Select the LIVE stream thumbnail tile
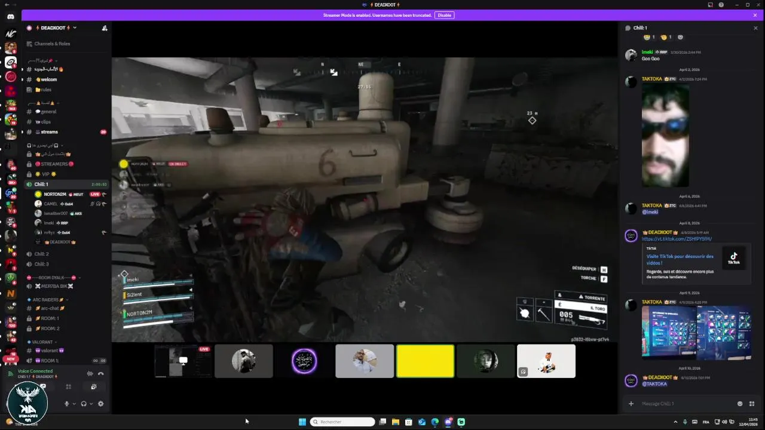765x430 pixels. pos(183,361)
